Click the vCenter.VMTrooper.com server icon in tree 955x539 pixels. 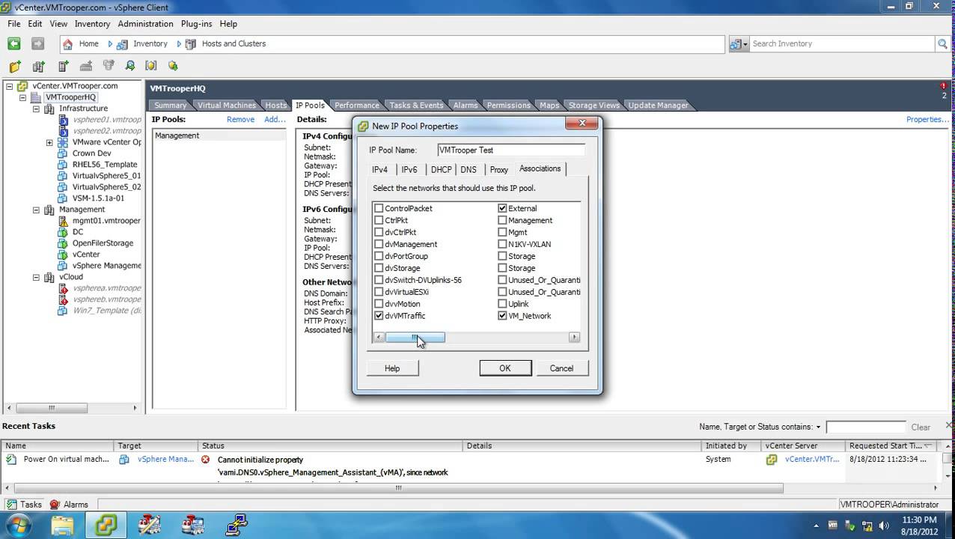click(22, 86)
